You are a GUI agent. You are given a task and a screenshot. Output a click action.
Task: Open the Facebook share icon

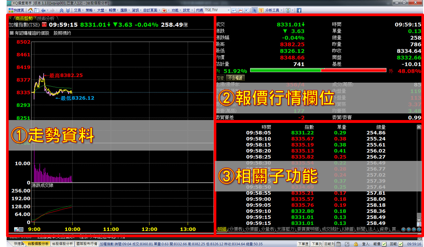[299, 10]
